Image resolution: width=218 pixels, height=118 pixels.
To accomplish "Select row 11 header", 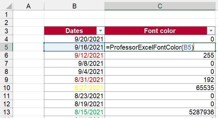I will click(x=6, y=96).
